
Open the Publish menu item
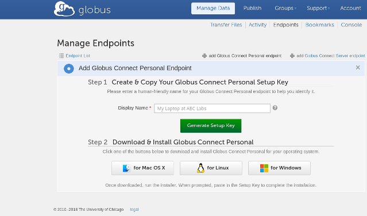click(x=252, y=8)
